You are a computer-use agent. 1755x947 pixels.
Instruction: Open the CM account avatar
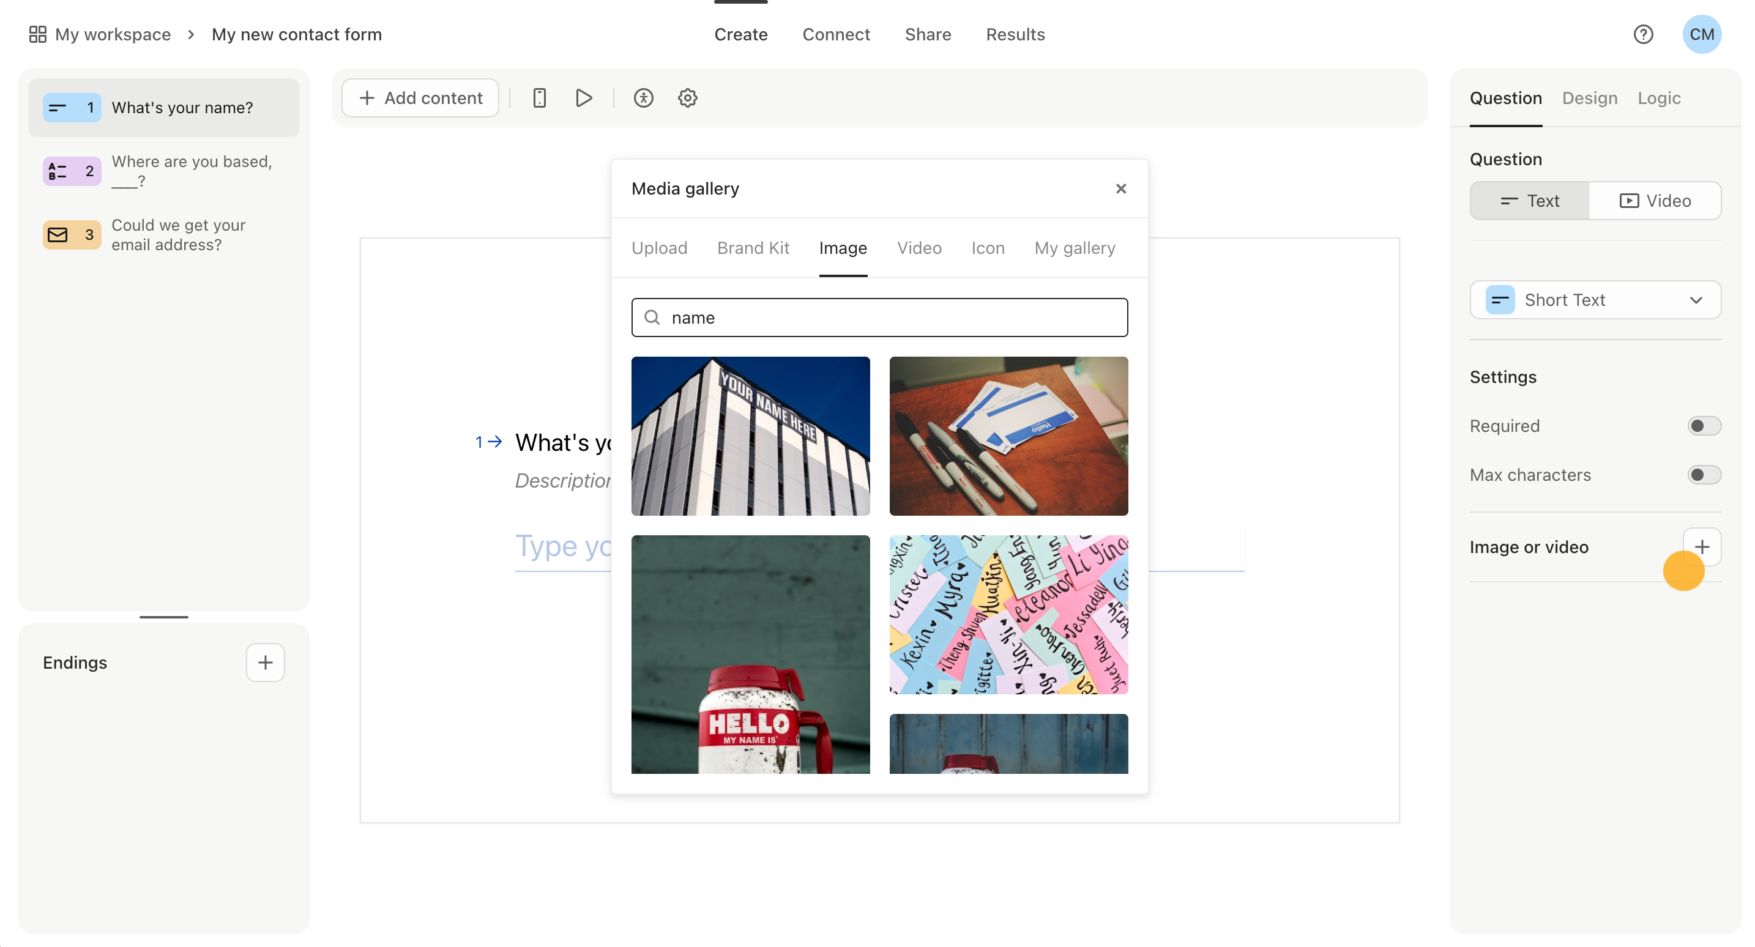[x=1701, y=34]
